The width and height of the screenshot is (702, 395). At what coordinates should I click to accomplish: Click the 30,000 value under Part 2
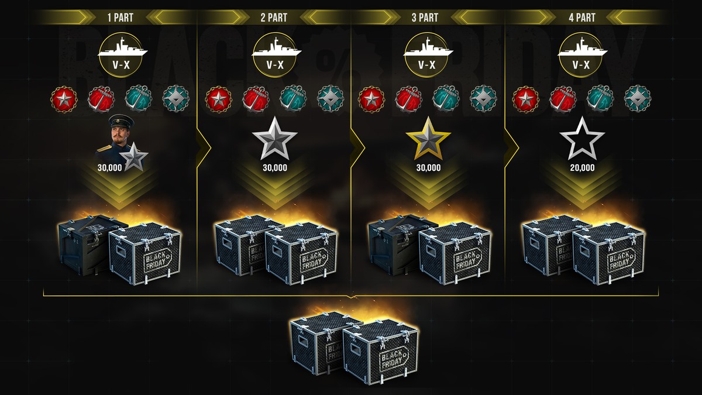(x=274, y=168)
